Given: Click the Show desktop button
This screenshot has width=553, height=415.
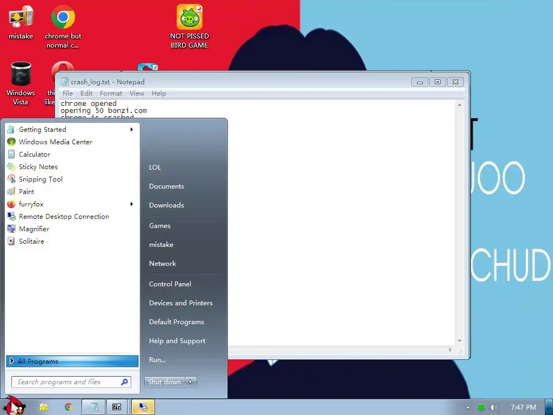Looking at the screenshot, I should pyautogui.click(x=549, y=407).
